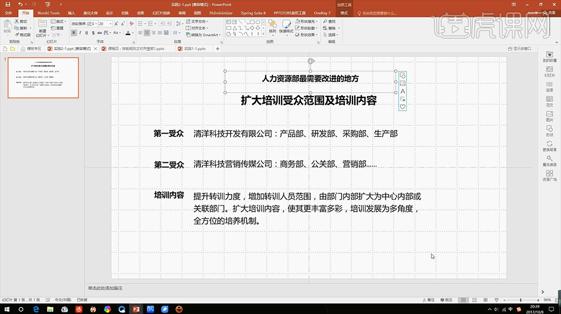Decrease font size with the smaller A
Viewport: 561px width, 314px height.
pos(123,24)
